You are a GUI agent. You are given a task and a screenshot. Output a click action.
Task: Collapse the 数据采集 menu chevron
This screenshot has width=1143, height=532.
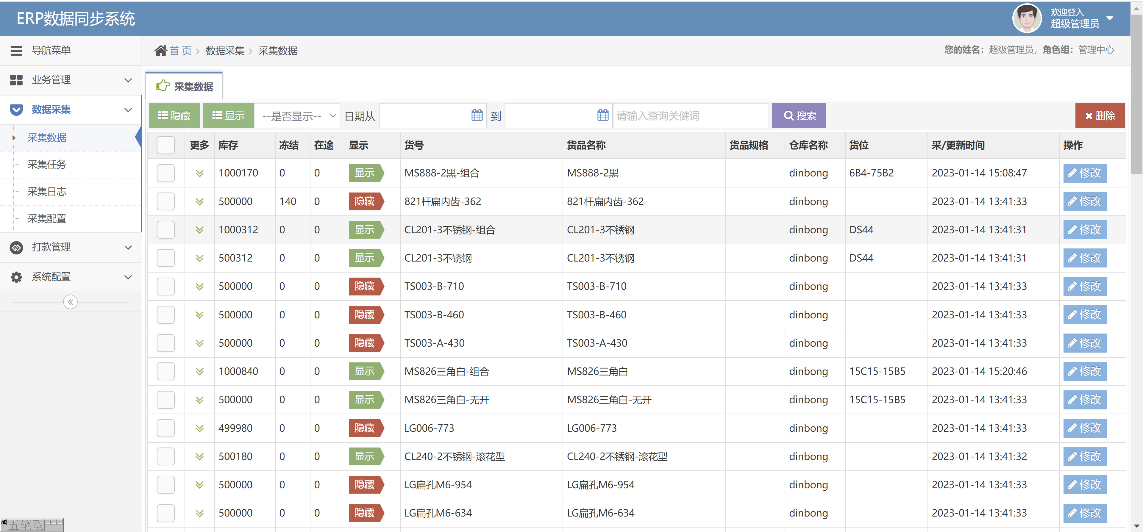click(x=128, y=110)
